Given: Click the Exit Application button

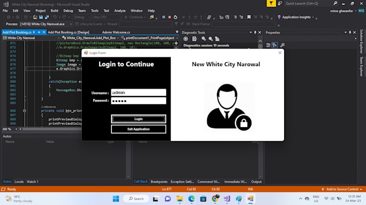Looking at the screenshot, I should [138, 129].
